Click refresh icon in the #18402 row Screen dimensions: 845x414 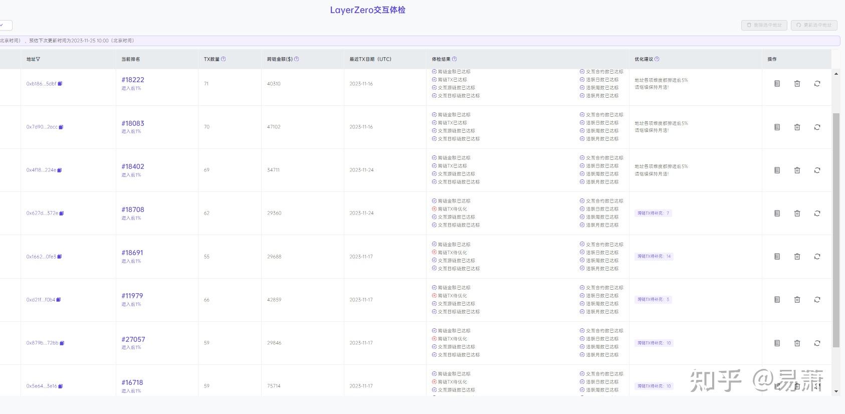coord(817,170)
